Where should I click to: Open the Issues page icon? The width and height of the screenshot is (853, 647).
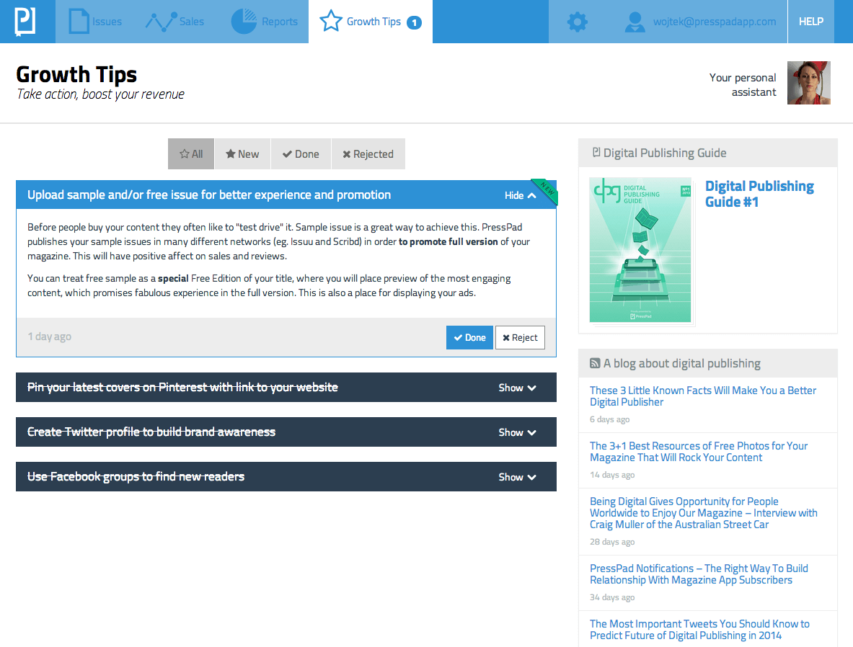(x=79, y=22)
